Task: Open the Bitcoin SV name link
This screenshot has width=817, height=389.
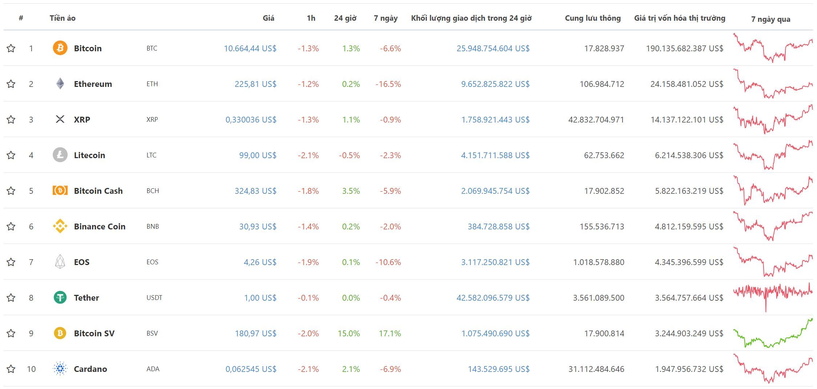Action: 94,333
